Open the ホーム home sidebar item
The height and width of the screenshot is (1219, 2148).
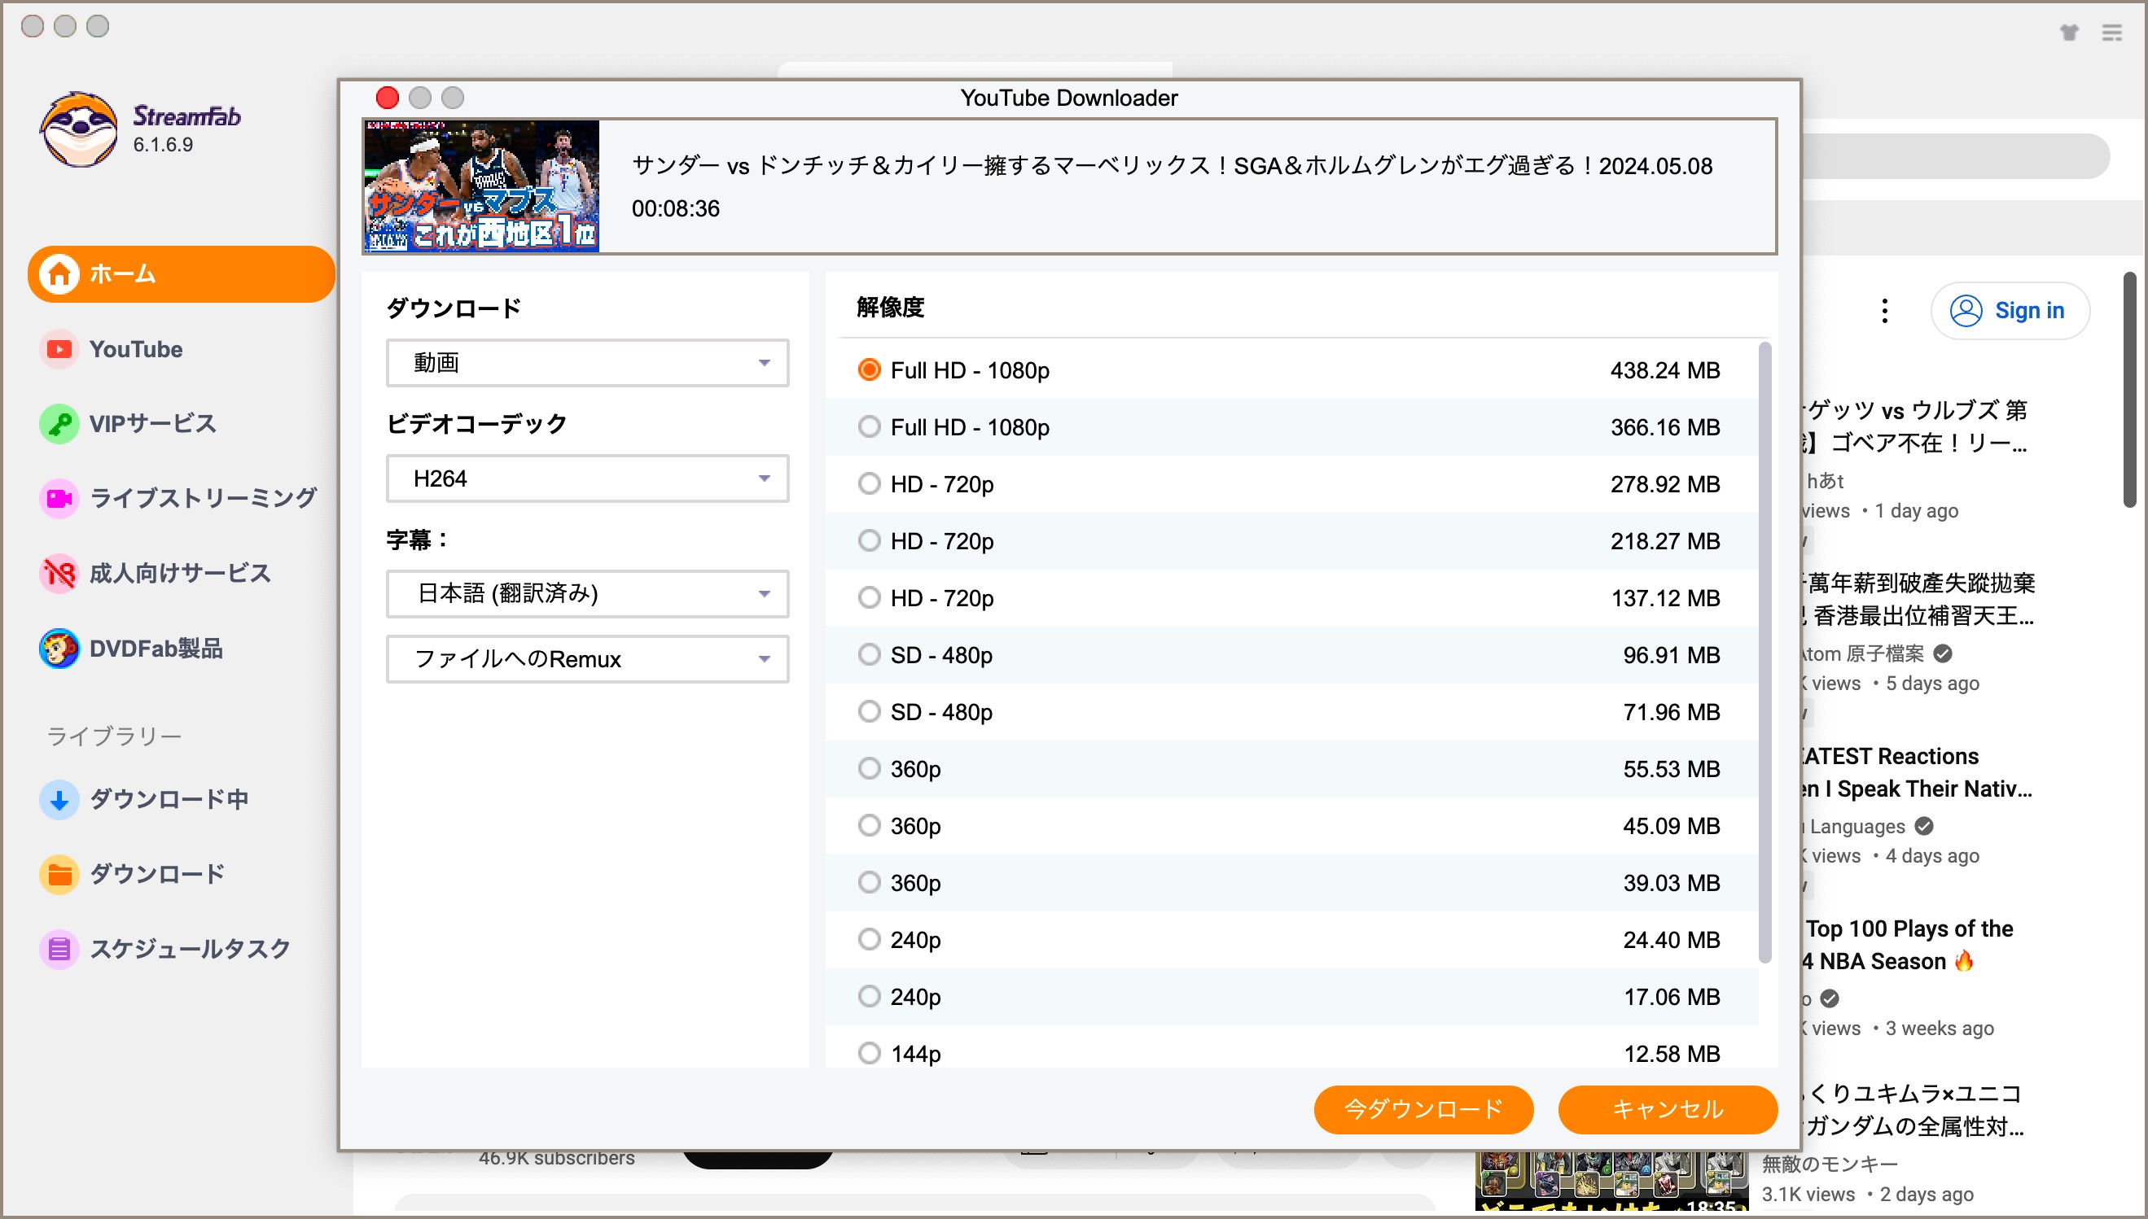tap(181, 273)
